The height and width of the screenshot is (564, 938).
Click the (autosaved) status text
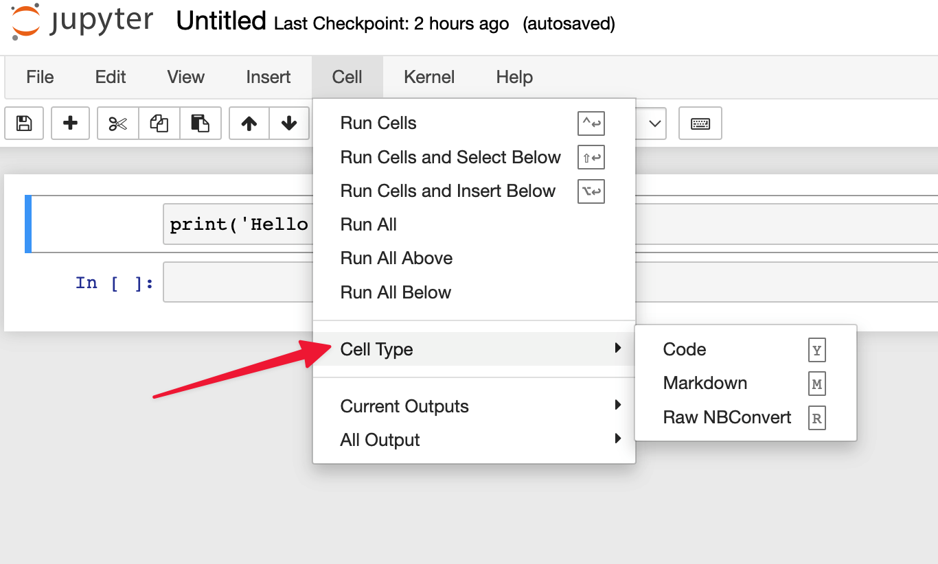pos(569,24)
